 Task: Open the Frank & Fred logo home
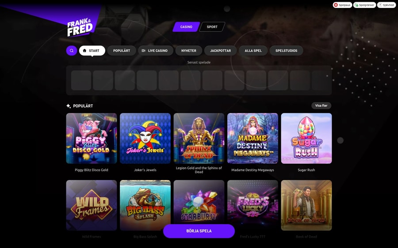click(80, 27)
